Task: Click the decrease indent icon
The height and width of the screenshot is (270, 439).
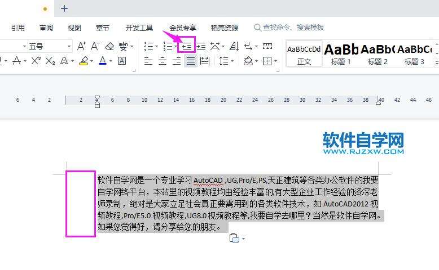Action: (x=187, y=46)
